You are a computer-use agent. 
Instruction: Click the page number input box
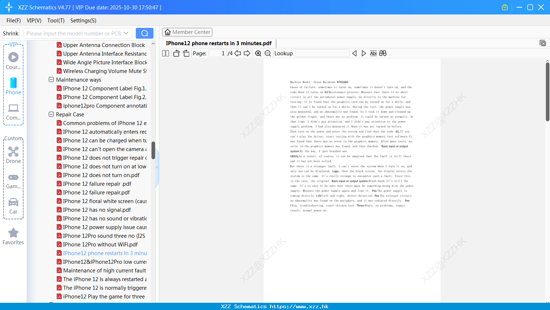point(218,53)
